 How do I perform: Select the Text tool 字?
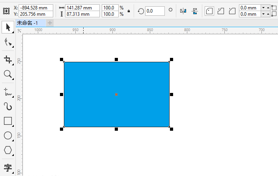[8, 167]
